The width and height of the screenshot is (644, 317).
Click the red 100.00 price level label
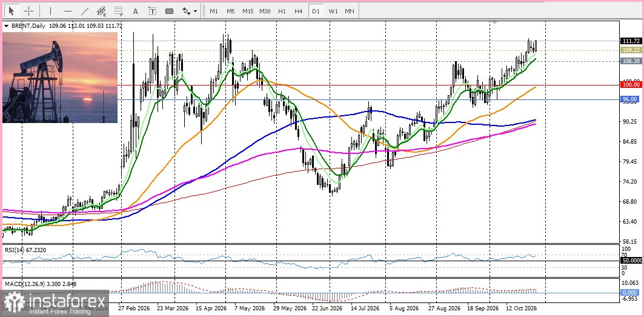[x=631, y=84]
